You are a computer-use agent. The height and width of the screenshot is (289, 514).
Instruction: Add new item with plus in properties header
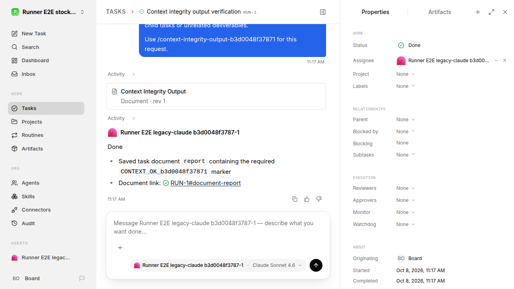coord(478,12)
